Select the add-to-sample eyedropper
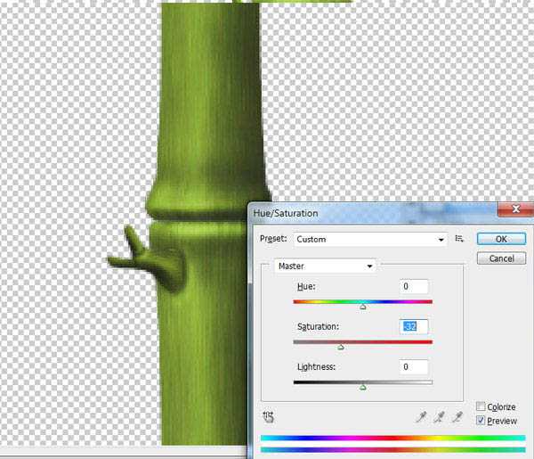 pos(439,417)
